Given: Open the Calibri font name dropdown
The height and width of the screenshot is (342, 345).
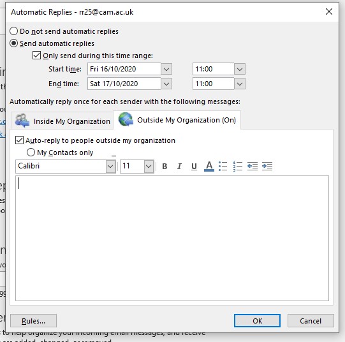Looking at the screenshot, I should click(x=110, y=167).
